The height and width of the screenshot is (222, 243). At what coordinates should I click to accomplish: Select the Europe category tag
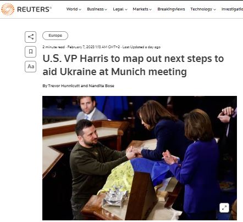click(55, 36)
